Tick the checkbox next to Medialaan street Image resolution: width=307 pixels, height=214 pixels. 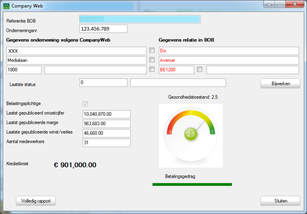click(152, 60)
